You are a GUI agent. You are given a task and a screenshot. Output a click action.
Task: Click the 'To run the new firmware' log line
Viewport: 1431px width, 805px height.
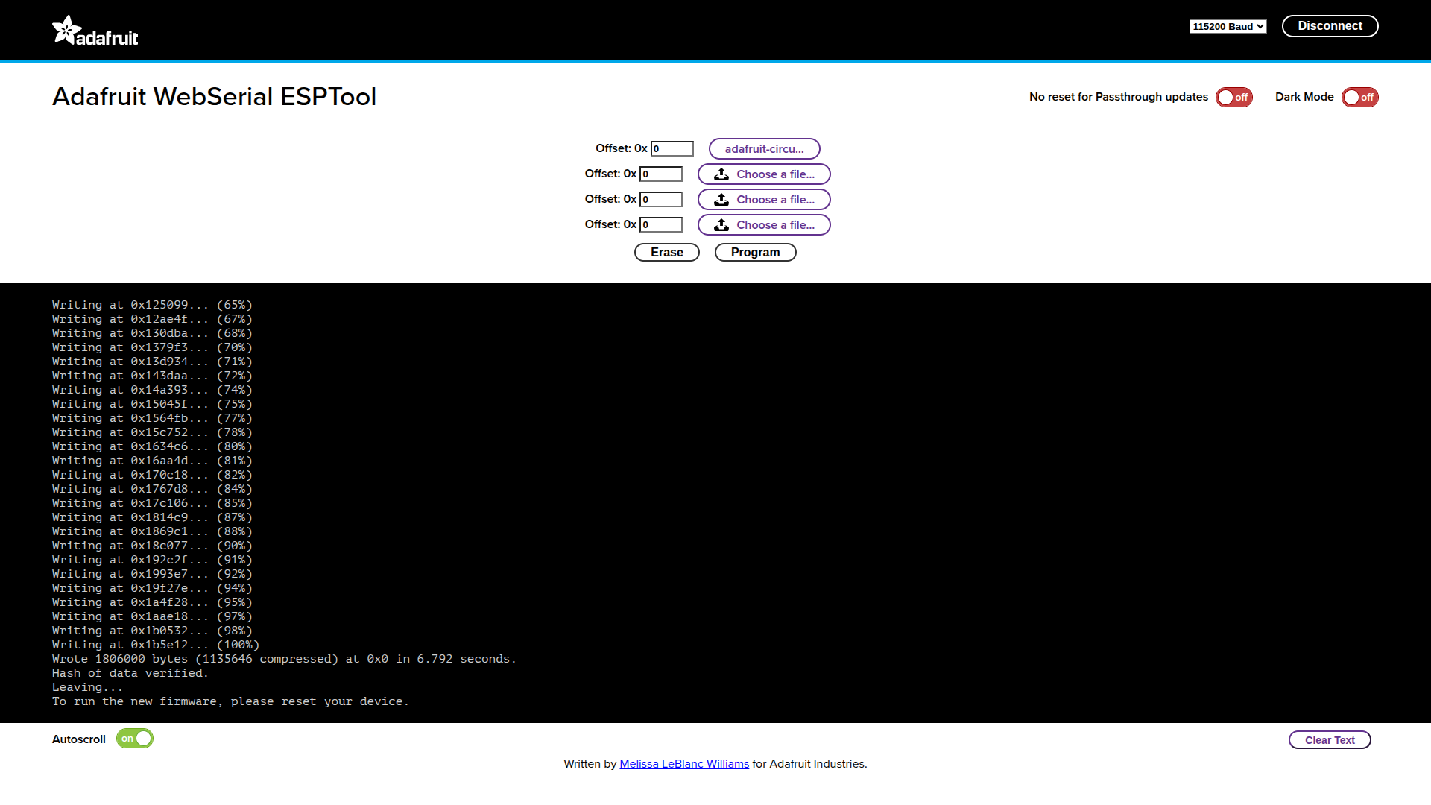click(230, 701)
